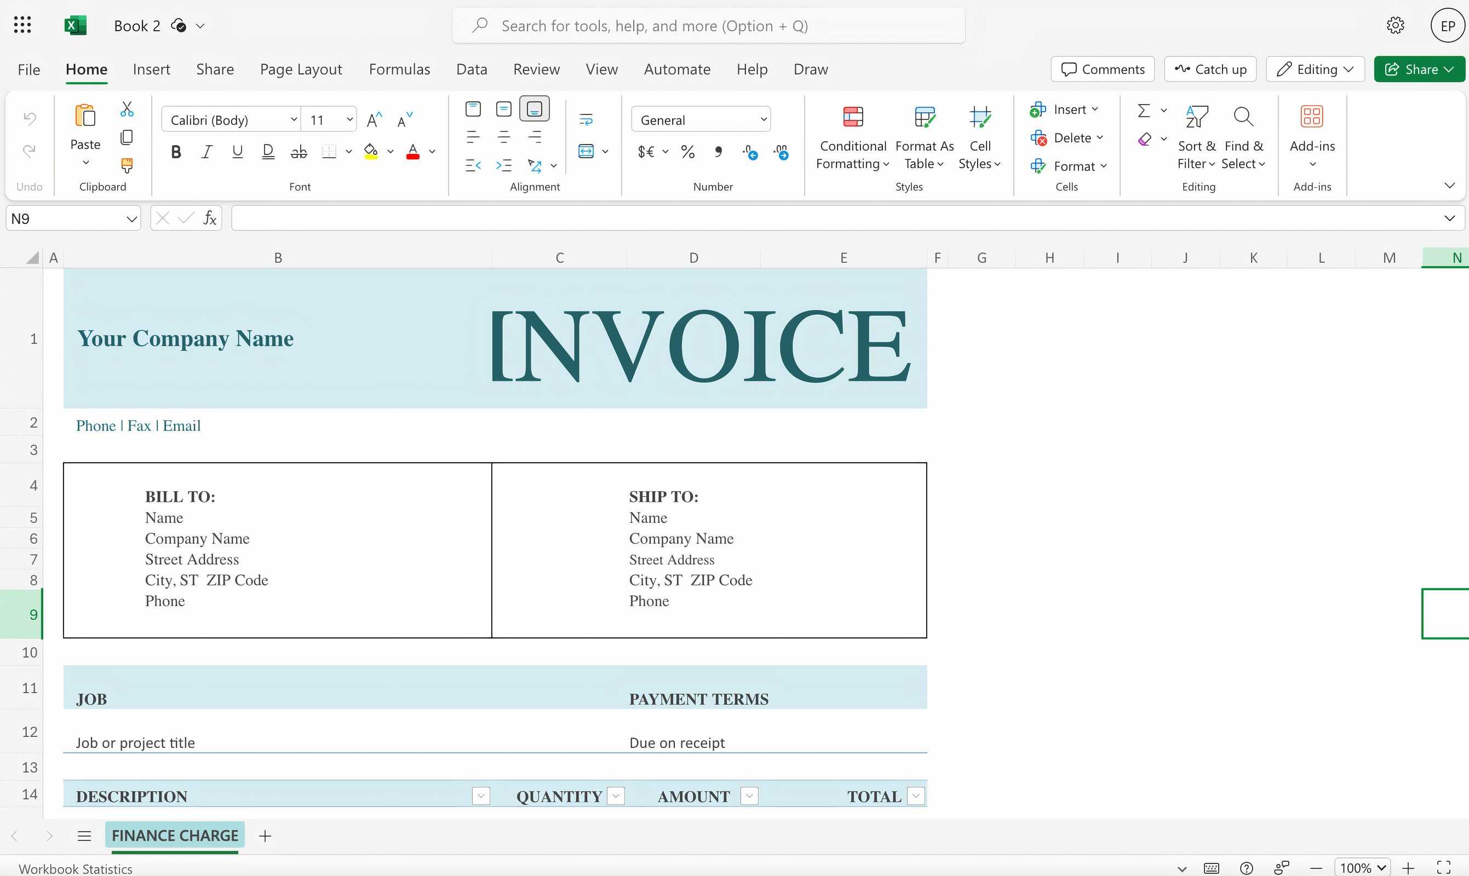Toggle Bold formatting

point(176,152)
